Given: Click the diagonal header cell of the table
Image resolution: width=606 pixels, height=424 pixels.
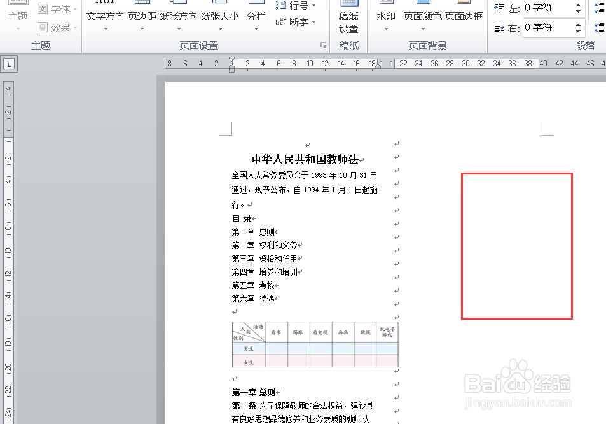Looking at the screenshot, I should [249, 332].
